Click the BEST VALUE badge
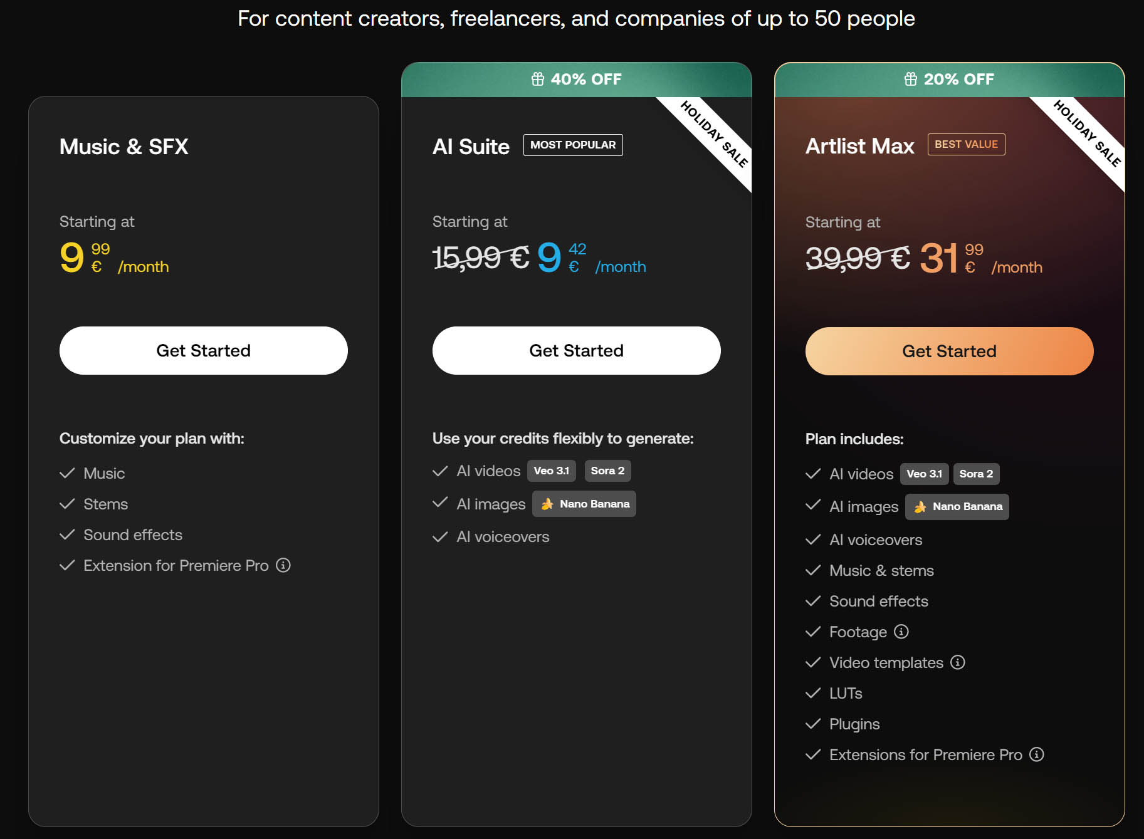 [x=966, y=144]
